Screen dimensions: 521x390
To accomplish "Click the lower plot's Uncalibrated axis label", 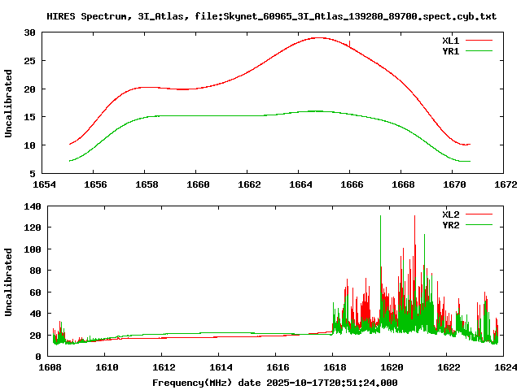I will pyautogui.click(x=9, y=282).
